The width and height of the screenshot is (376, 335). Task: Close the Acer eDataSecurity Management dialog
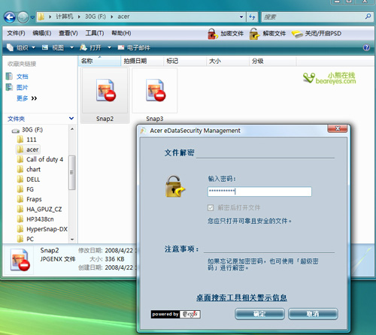tap(338, 128)
